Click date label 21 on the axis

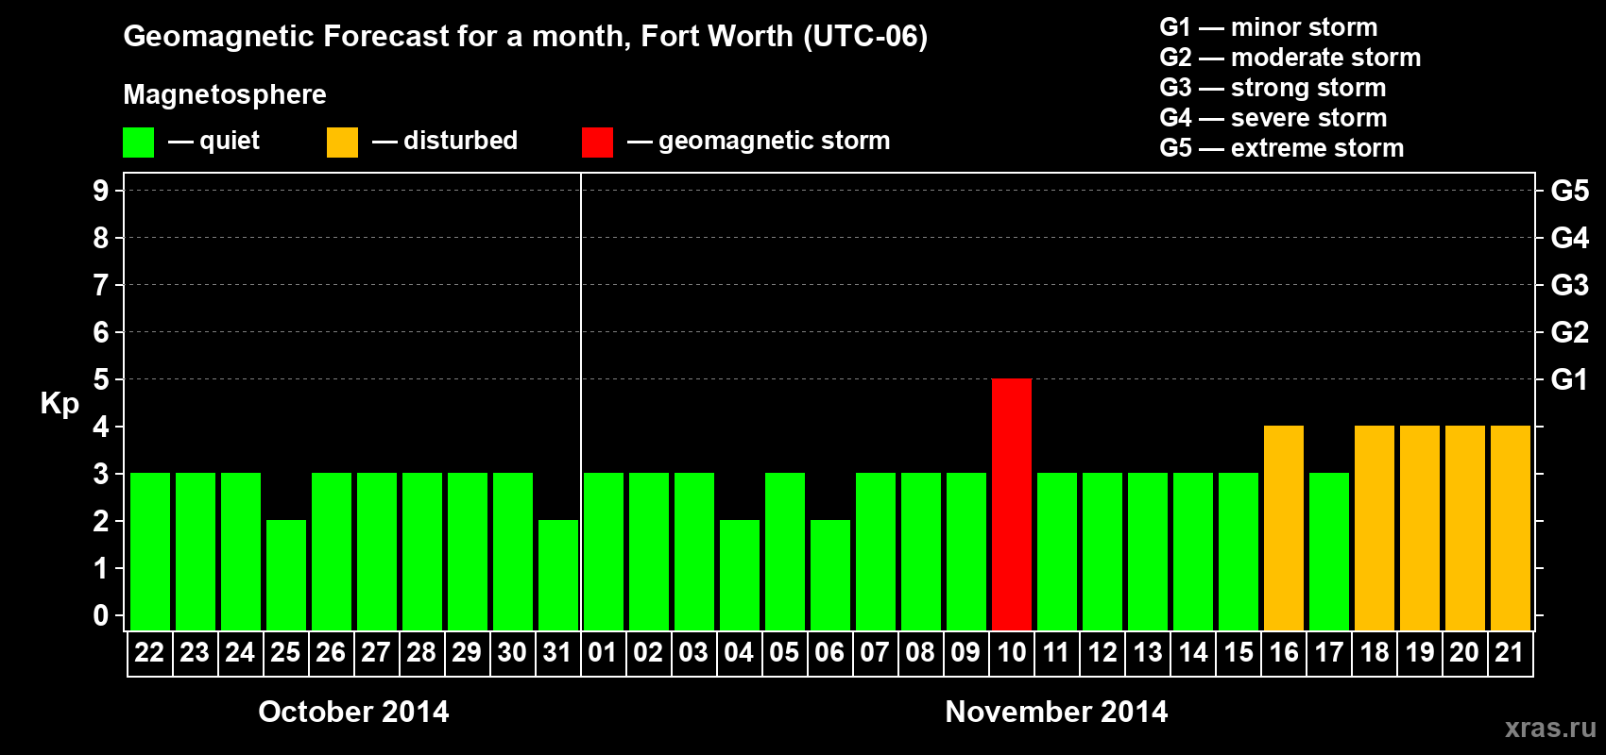click(x=1510, y=653)
